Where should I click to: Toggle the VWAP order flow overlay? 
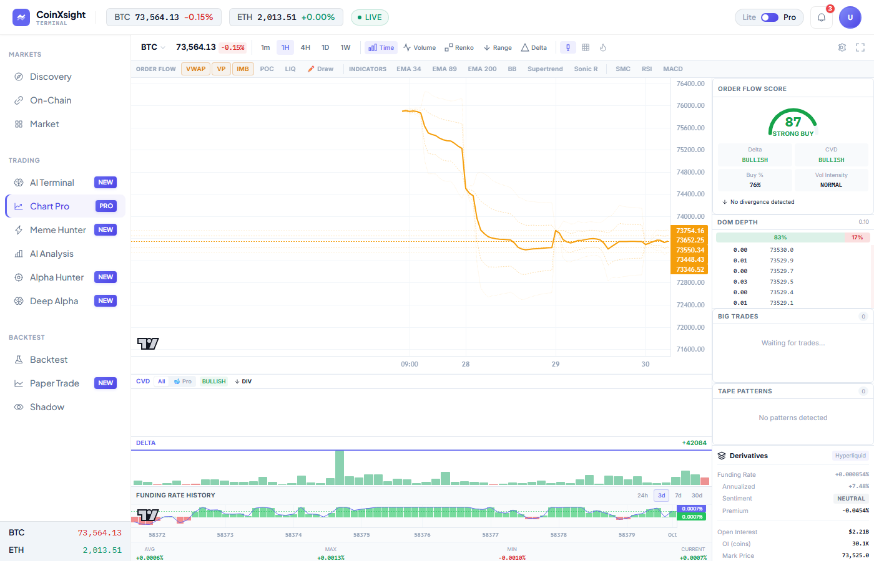[195, 69]
